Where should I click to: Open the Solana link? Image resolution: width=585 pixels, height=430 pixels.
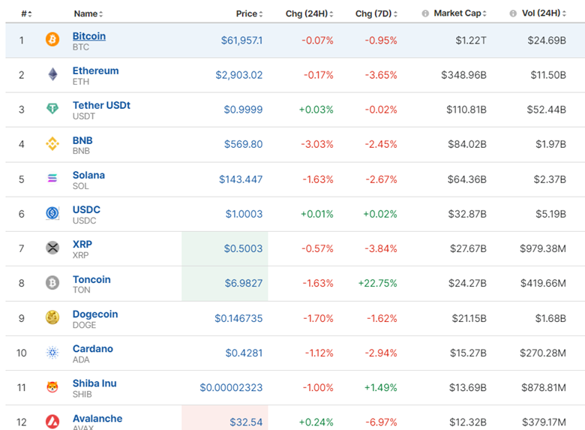pos(88,175)
